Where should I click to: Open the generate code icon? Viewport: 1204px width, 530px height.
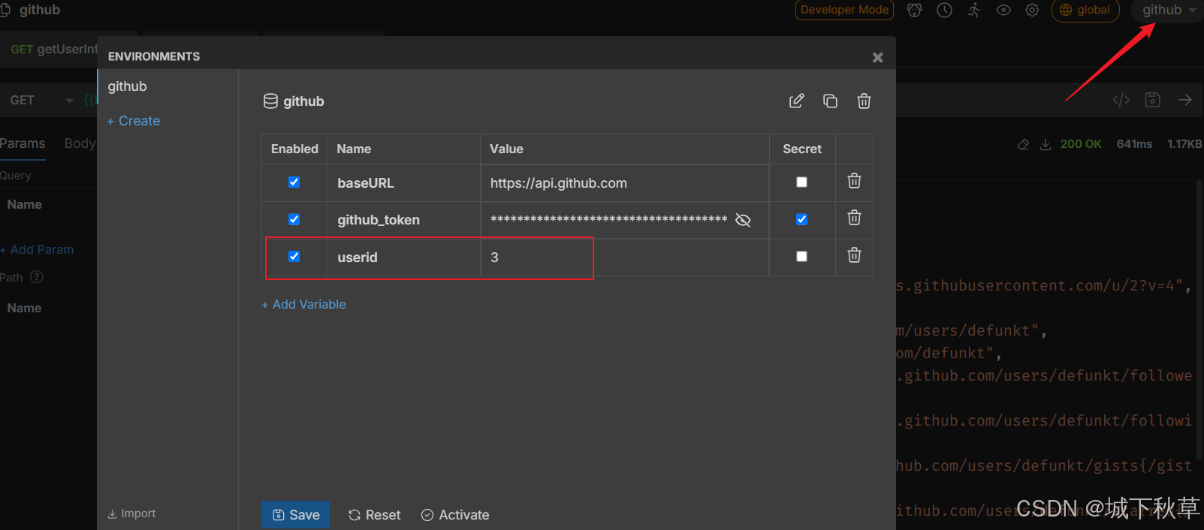[x=1121, y=100]
